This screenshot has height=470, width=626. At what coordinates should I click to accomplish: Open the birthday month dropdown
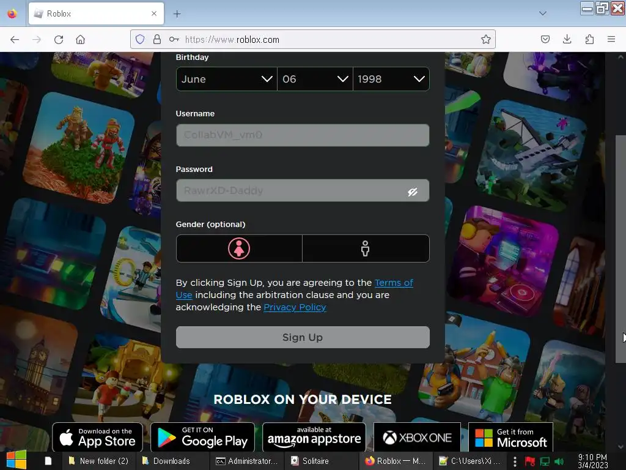tap(226, 79)
